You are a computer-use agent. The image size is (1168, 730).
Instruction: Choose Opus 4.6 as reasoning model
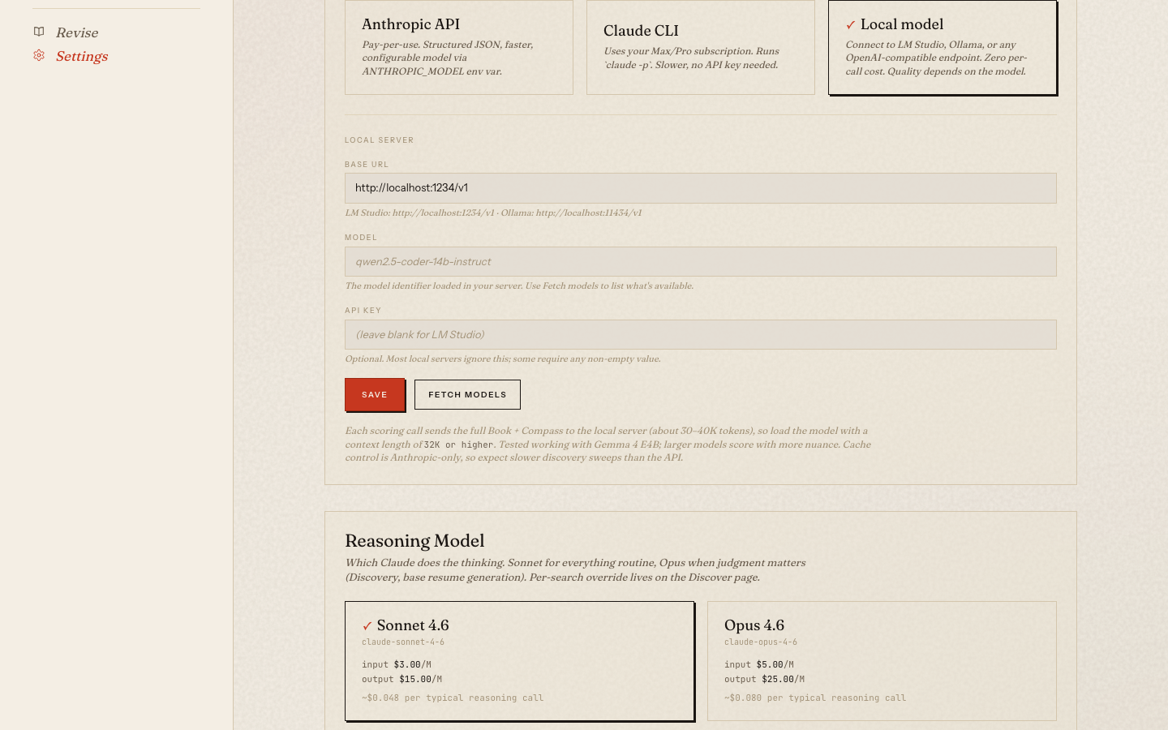point(882,661)
